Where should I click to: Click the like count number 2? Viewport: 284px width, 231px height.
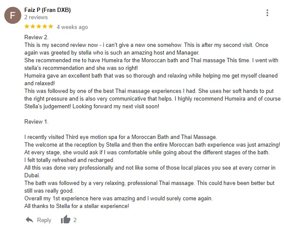click(x=75, y=220)
